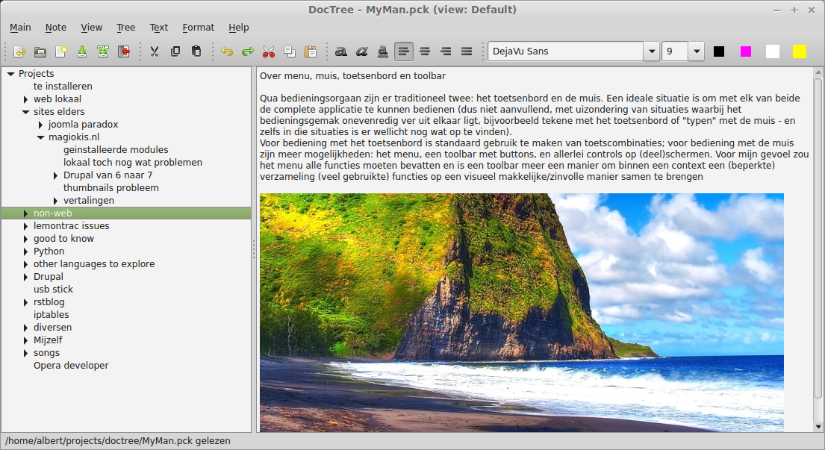This screenshot has width=825, height=450.
Task: Select center text alignment
Action: pos(425,51)
